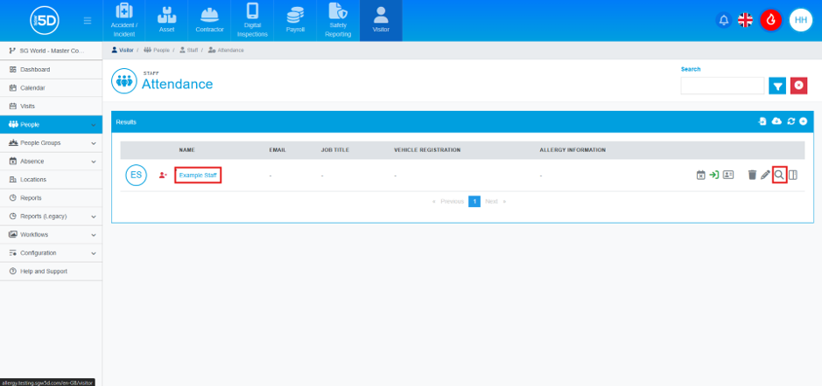Open the ID card icon for Example Staff

point(727,176)
